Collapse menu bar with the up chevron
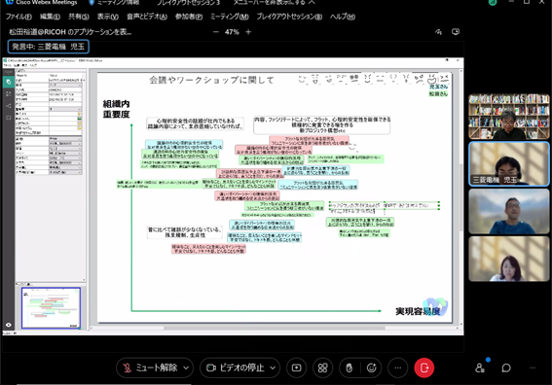The image size is (552, 385). 312,3
